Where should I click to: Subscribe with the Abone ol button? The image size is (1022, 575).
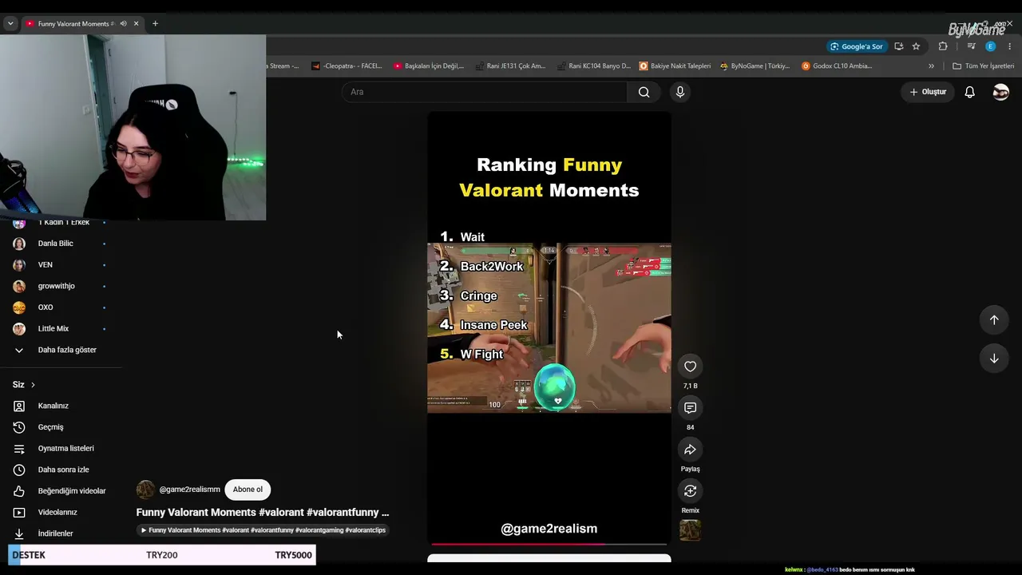click(x=248, y=490)
